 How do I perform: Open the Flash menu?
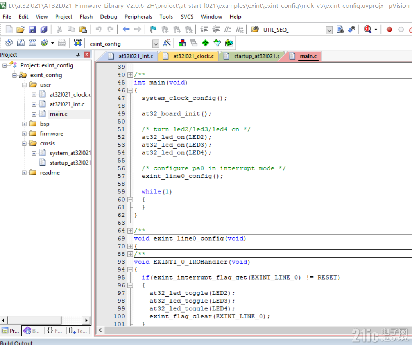tap(86, 17)
